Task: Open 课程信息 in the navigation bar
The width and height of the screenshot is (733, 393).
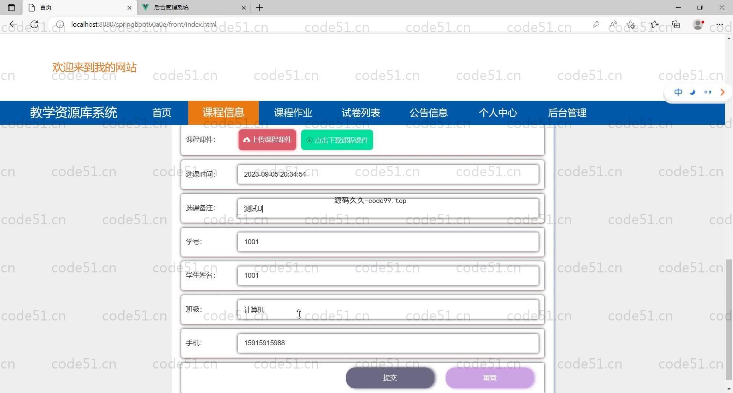Action: [x=223, y=113]
